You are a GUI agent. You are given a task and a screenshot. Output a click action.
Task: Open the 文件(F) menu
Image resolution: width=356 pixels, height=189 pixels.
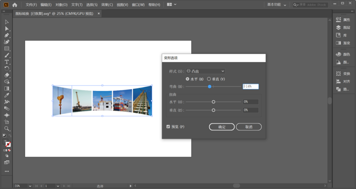(31, 5)
